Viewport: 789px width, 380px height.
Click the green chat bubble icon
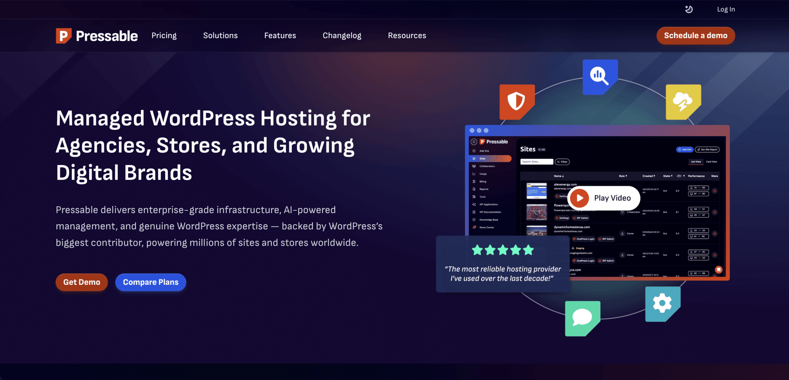(583, 318)
